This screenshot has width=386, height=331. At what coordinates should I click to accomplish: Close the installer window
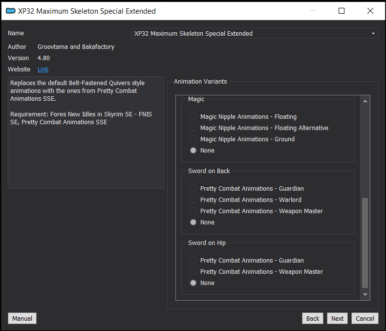tap(370, 11)
